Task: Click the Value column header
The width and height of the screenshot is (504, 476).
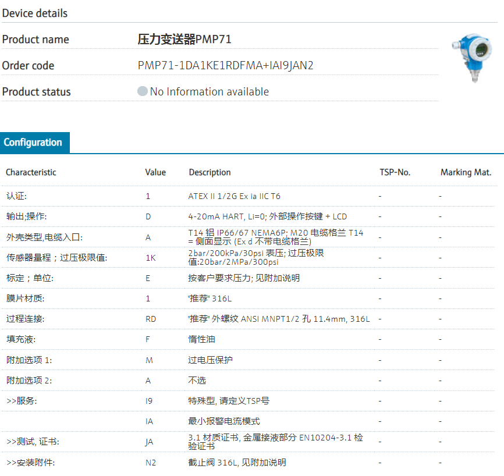Action: [155, 172]
